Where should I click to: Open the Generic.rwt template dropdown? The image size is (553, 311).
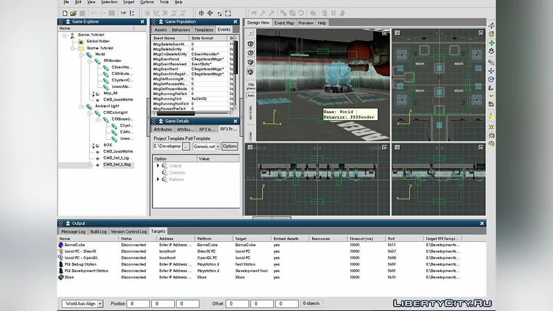point(218,146)
